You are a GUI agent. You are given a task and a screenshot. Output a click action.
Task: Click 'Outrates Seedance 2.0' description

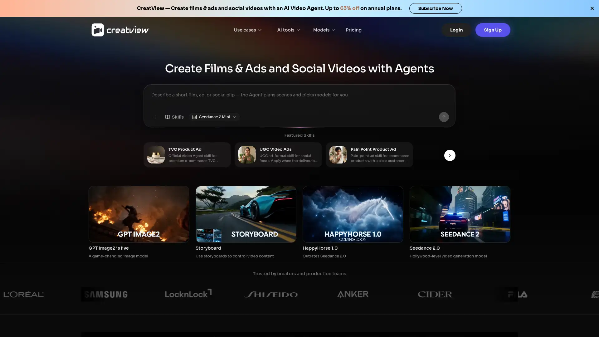point(324,256)
